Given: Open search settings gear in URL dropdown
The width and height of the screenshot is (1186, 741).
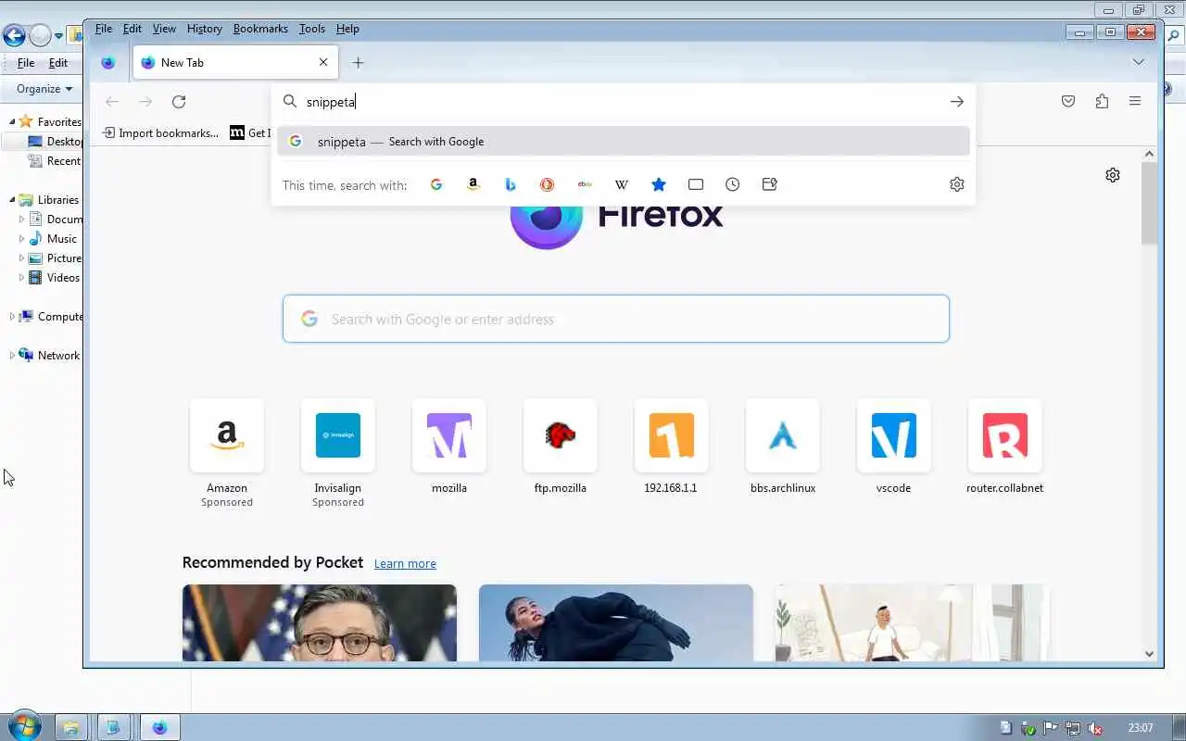Looking at the screenshot, I should click(x=957, y=184).
